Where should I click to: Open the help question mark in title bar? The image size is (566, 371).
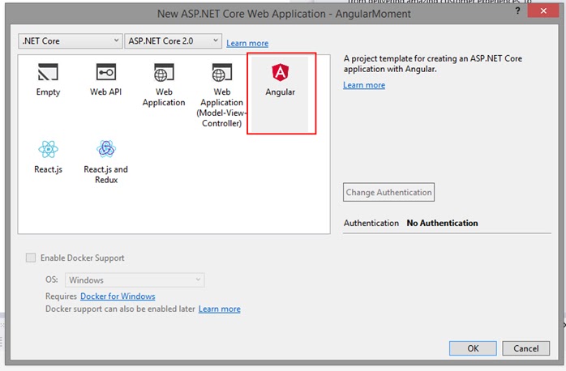517,11
